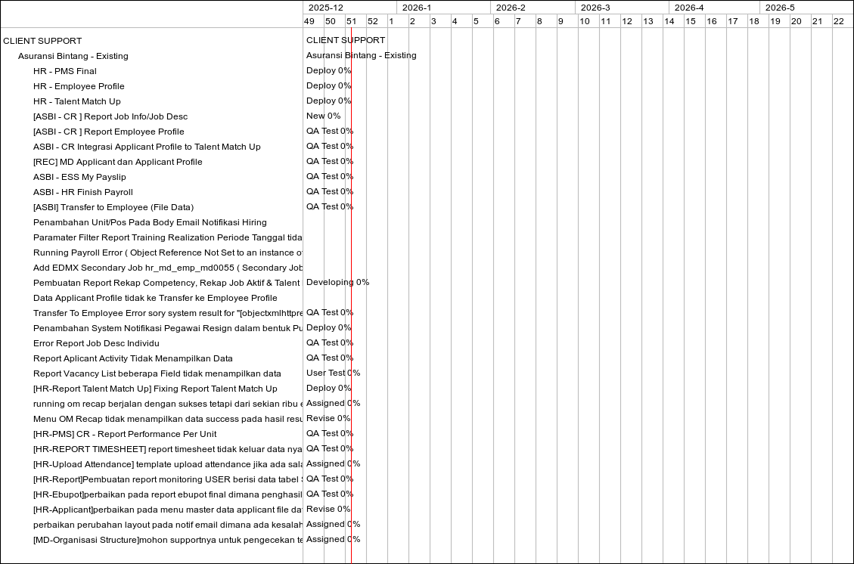Select the 2026-3 month header
This screenshot has height=564, width=854.
pyautogui.click(x=595, y=8)
